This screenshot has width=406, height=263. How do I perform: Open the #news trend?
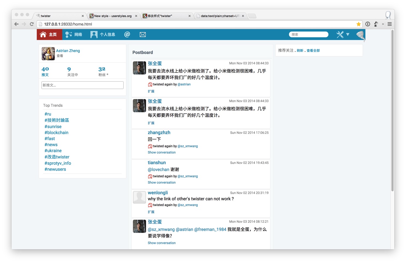(51, 144)
